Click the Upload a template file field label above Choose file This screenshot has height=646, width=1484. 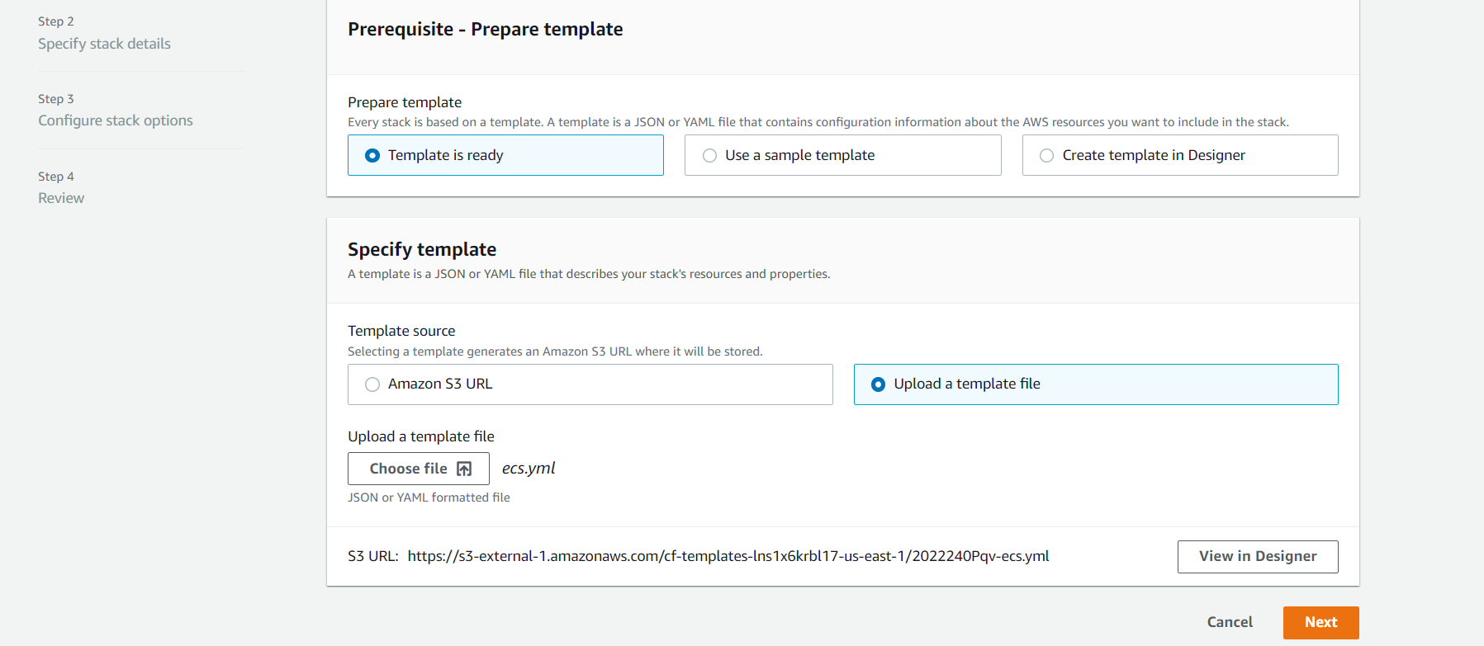[x=420, y=436]
